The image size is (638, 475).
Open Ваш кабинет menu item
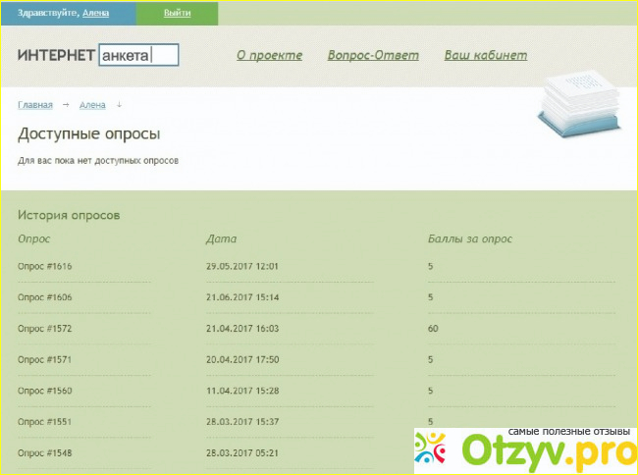tap(485, 55)
